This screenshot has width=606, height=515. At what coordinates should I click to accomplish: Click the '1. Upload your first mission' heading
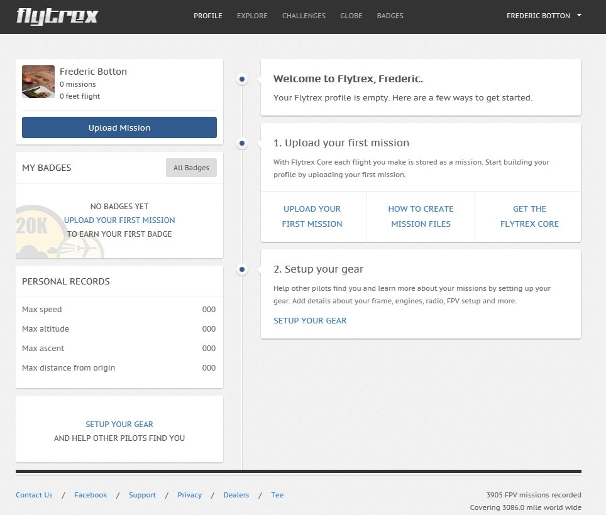341,143
